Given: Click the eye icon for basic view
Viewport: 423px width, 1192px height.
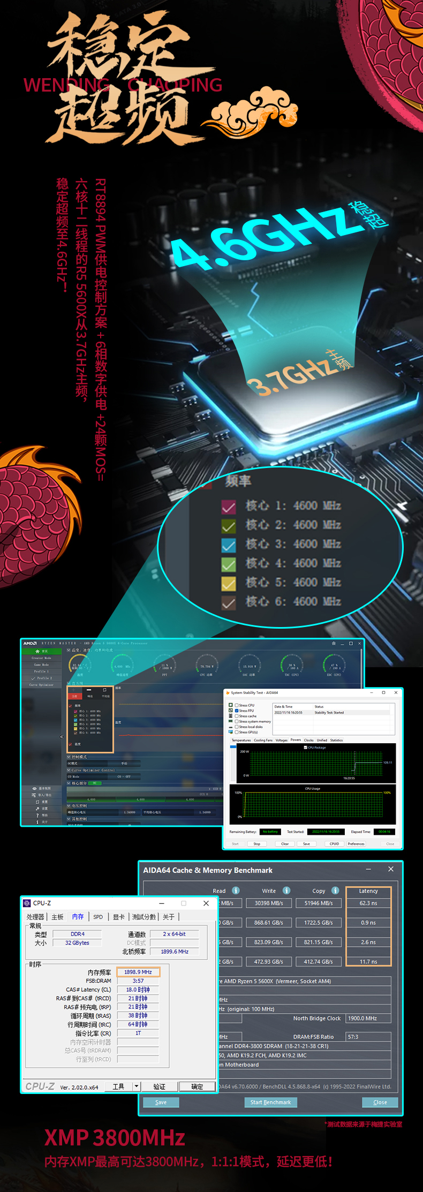Looking at the screenshot, I should (x=35, y=788).
